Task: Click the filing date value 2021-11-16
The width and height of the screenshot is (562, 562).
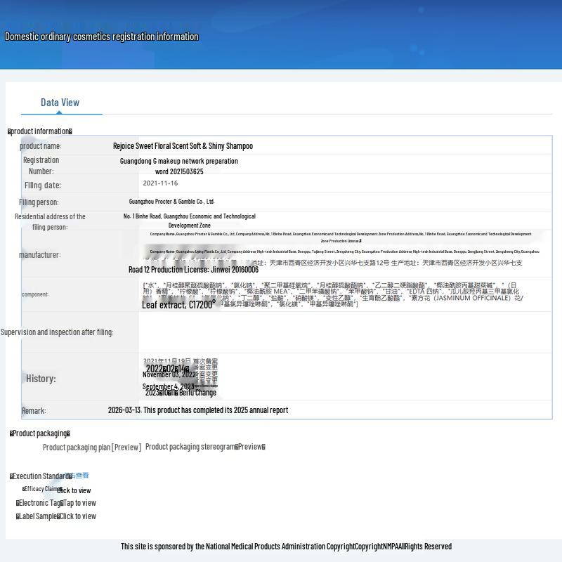Action: pos(160,183)
